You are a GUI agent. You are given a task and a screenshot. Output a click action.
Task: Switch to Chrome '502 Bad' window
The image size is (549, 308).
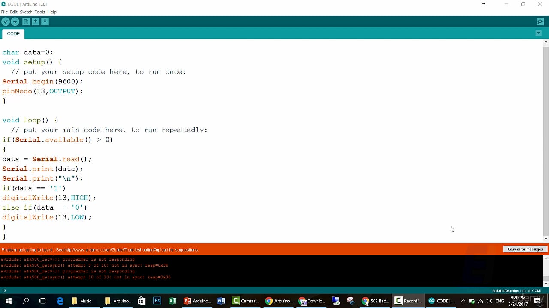pos(375,301)
